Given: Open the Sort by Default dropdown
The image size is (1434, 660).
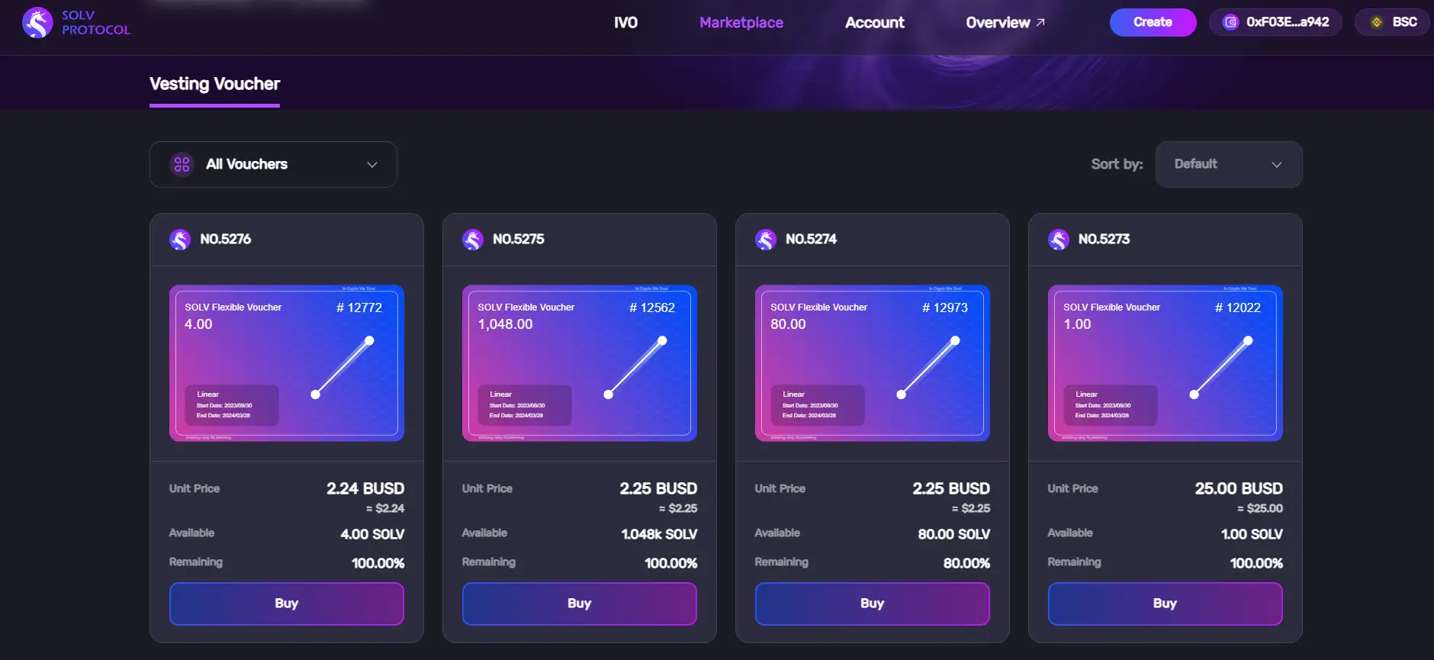Looking at the screenshot, I should (x=1228, y=164).
